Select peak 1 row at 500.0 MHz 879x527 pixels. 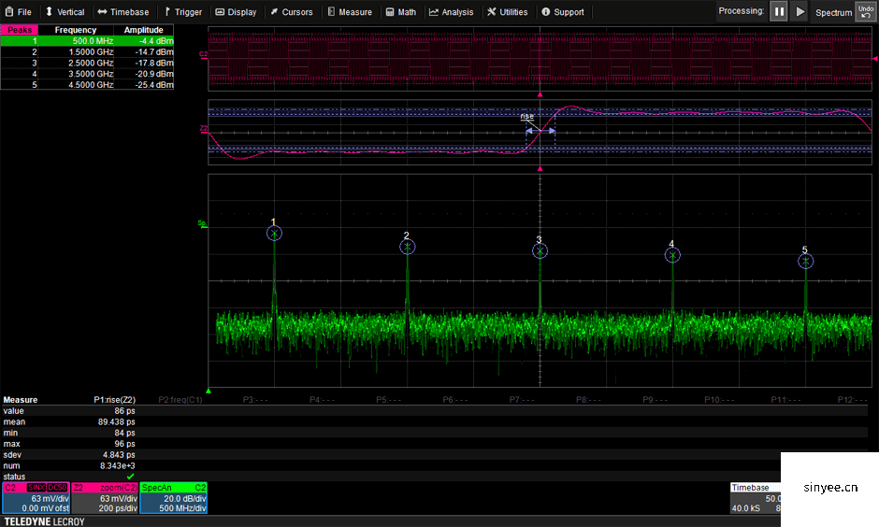click(x=87, y=41)
